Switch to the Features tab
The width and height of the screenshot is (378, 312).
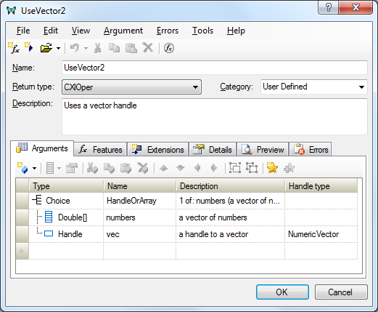click(100, 149)
